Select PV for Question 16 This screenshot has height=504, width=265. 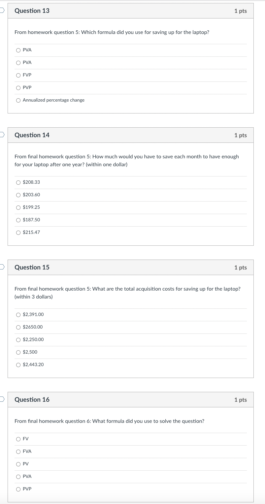coord(18,464)
